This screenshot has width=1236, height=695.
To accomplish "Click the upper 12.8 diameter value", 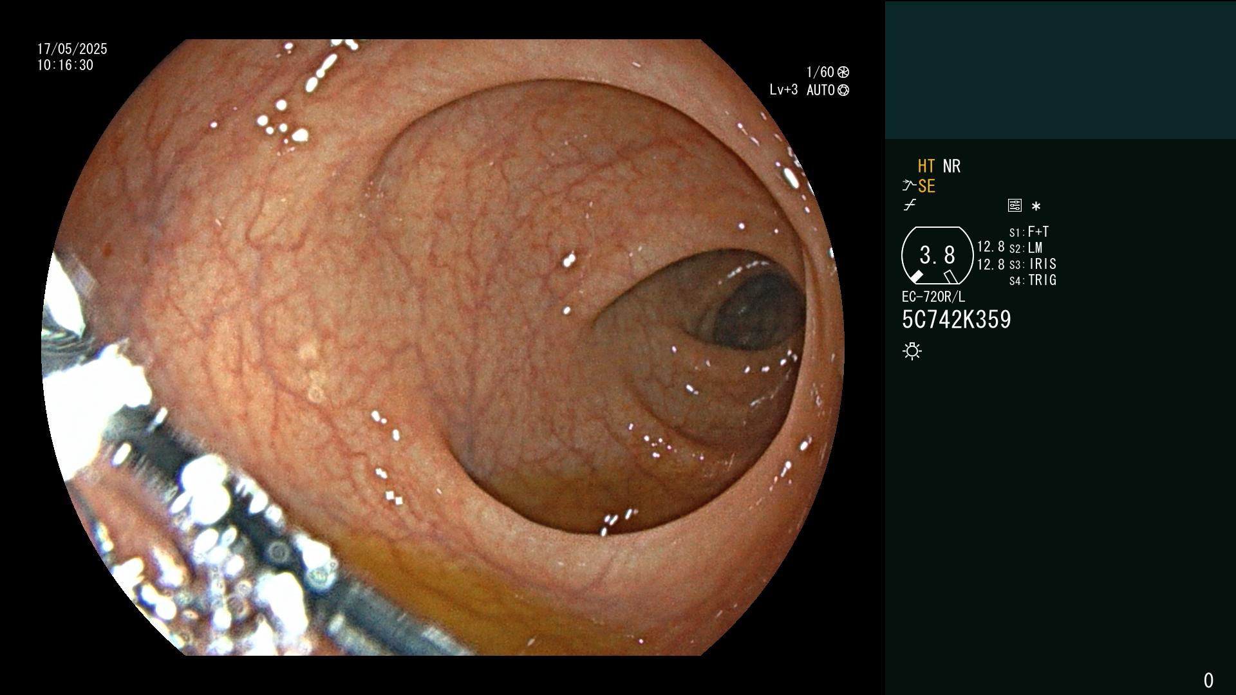I will pos(991,247).
